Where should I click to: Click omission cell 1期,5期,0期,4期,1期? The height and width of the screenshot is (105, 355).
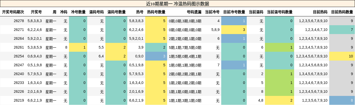[x=185, y=56]
